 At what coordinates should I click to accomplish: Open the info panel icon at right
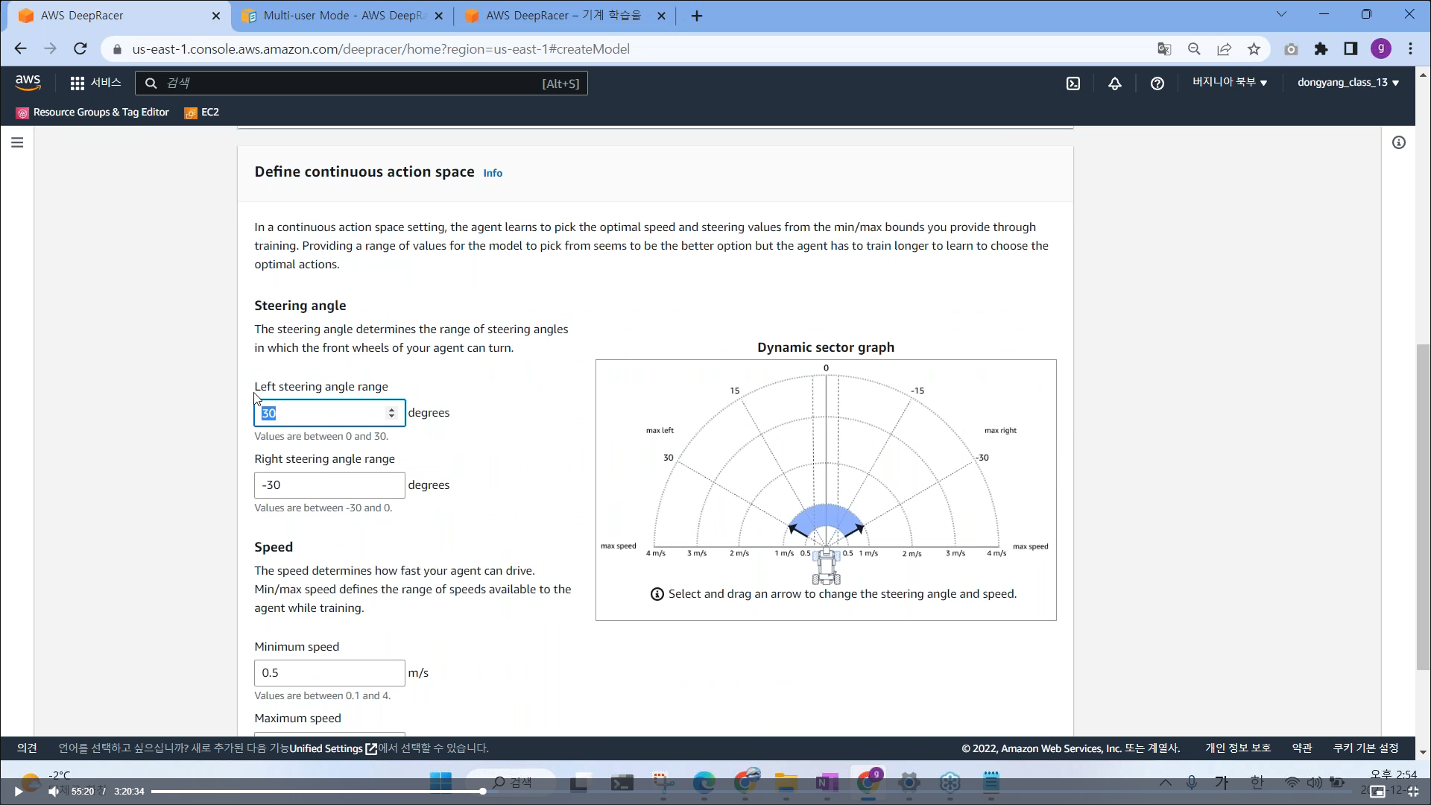(1398, 142)
